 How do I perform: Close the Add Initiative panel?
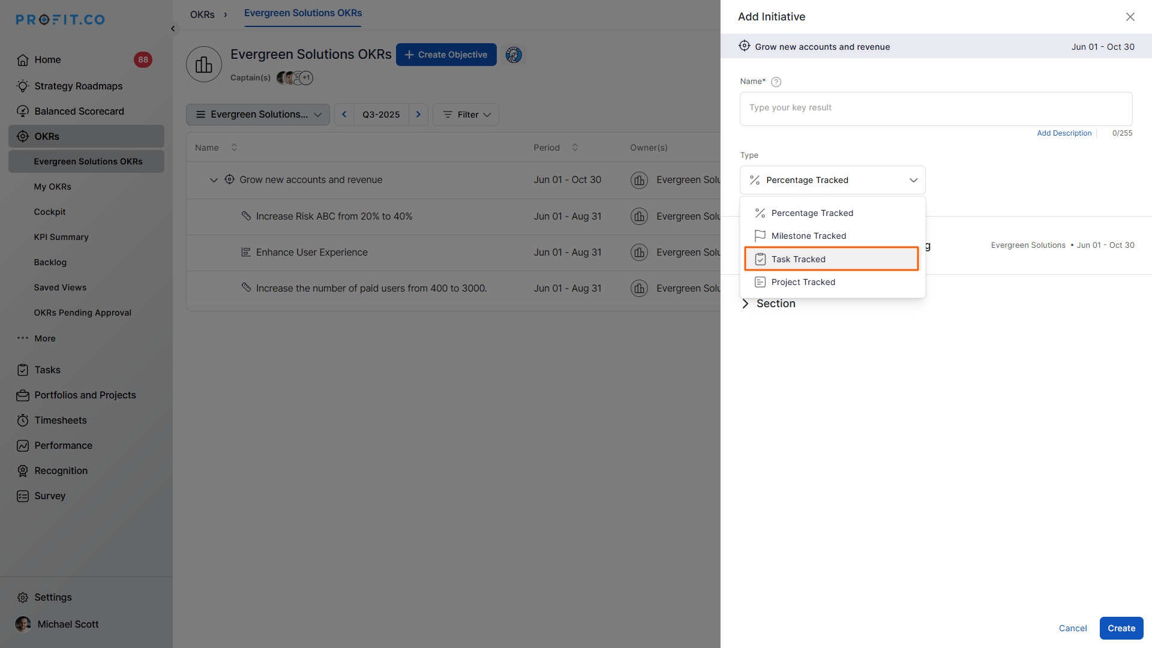pos(1130,17)
